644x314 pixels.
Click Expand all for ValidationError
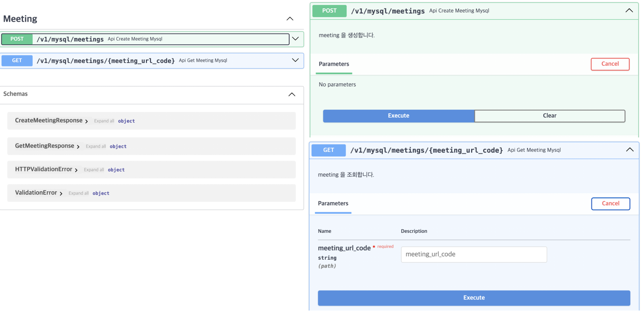(x=79, y=193)
